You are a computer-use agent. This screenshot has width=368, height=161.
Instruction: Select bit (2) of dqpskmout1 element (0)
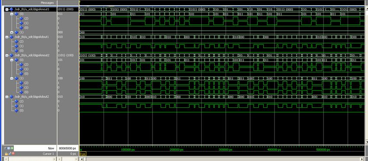26,18
